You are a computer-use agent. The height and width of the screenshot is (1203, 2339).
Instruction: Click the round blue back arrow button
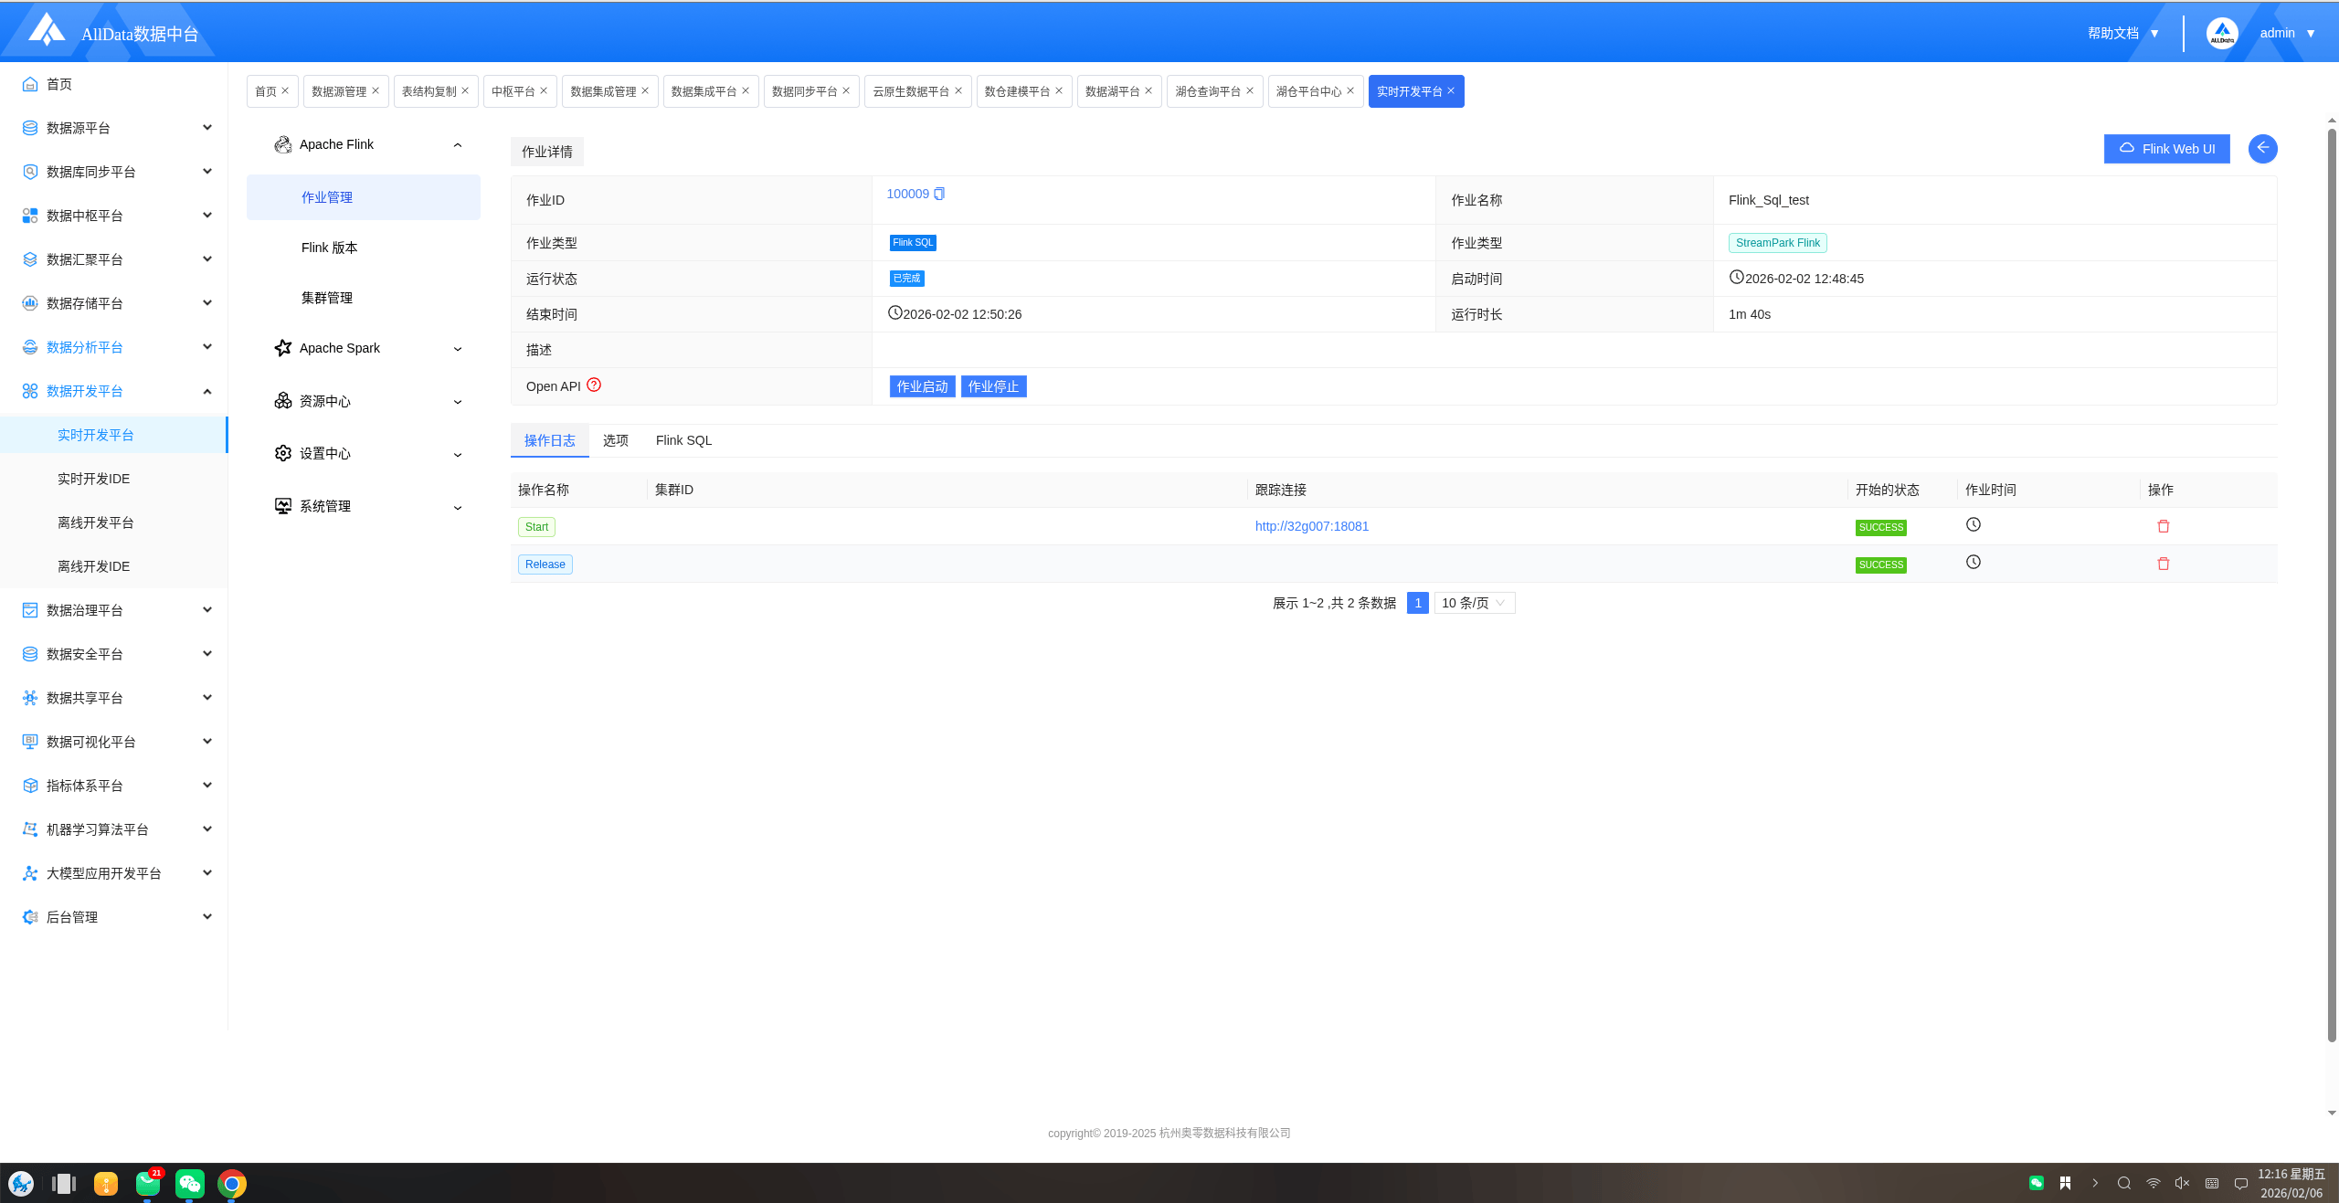[x=2262, y=148]
